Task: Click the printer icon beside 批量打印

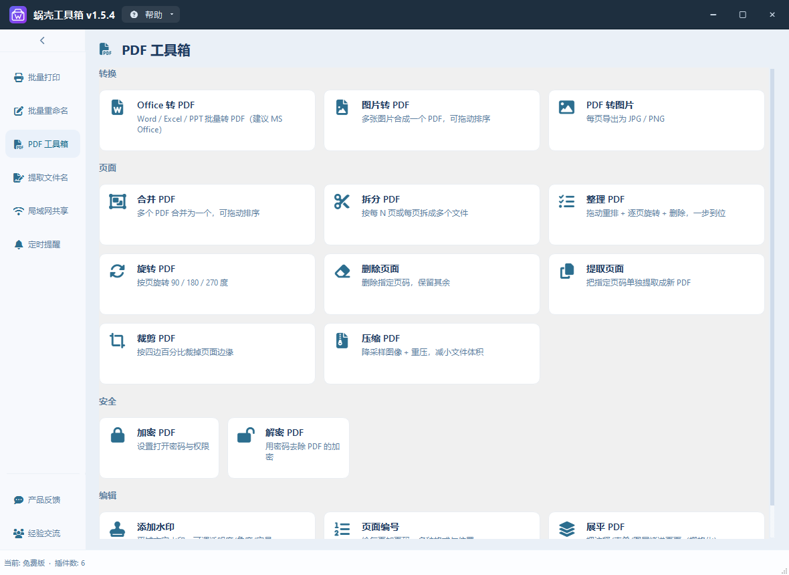Action: [19, 78]
